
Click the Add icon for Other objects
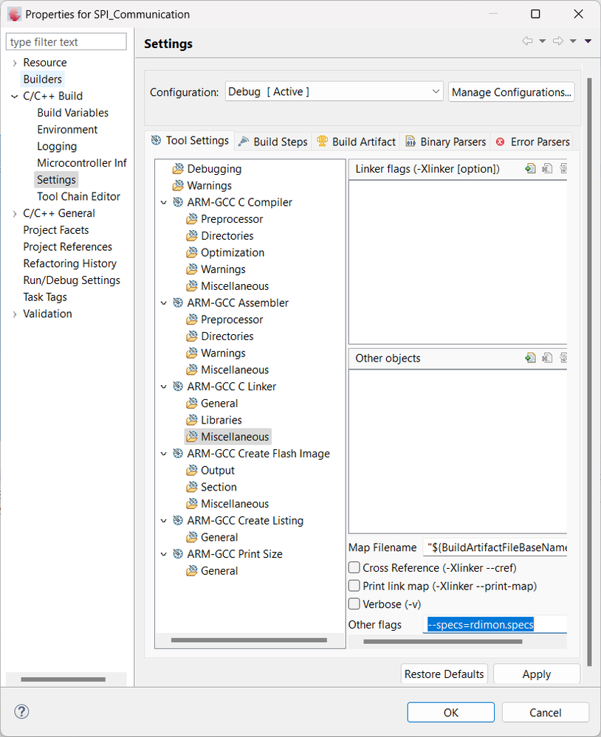click(530, 358)
